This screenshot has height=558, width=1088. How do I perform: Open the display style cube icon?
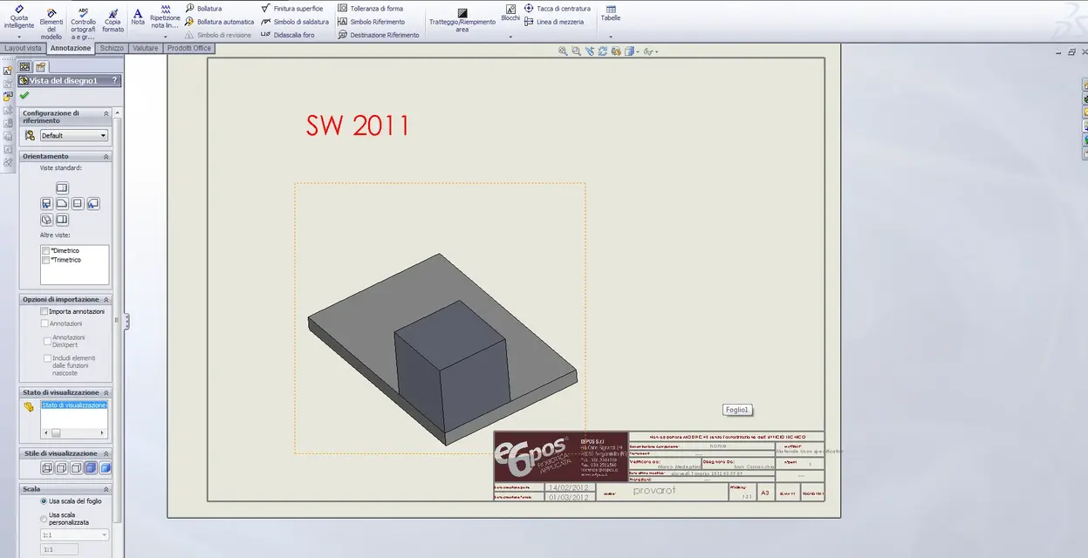(630, 51)
